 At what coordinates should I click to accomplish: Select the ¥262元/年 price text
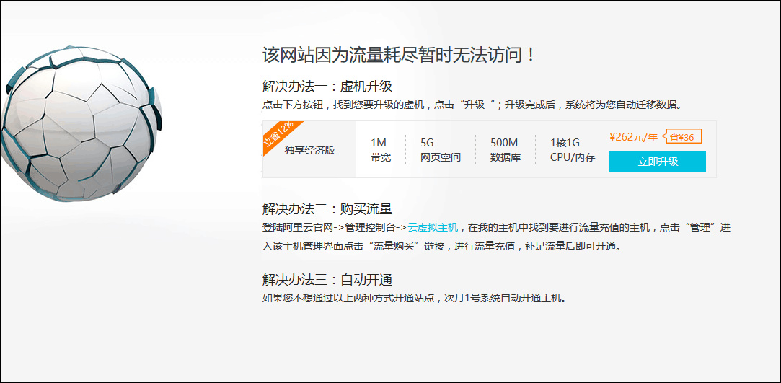pos(633,137)
